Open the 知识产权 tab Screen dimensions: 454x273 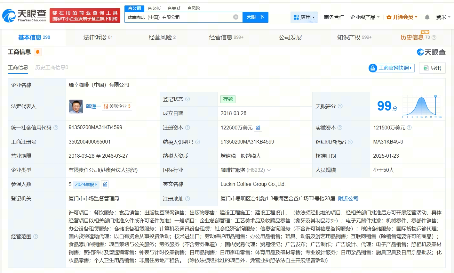(x=354, y=37)
